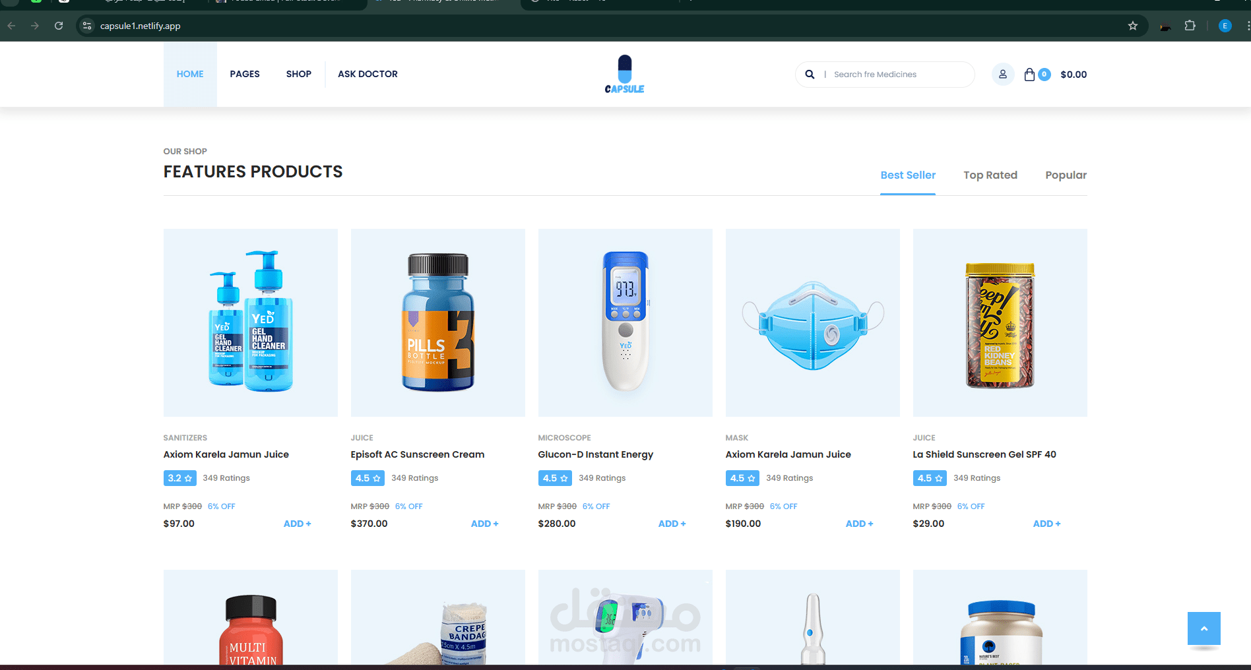The height and width of the screenshot is (670, 1251).
Task: Open La Shield Sunscreen Gel SPF 40 link
Action: pos(984,454)
